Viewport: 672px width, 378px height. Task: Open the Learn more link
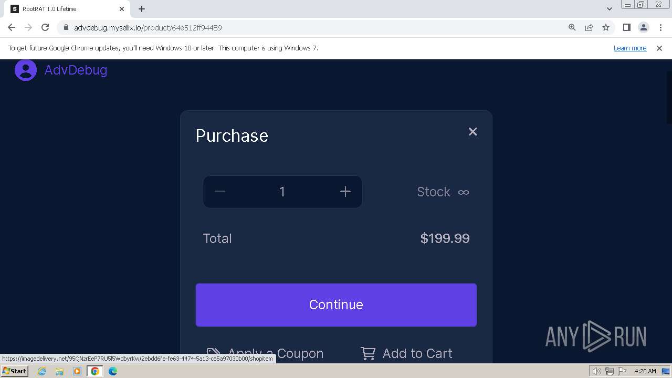click(630, 48)
